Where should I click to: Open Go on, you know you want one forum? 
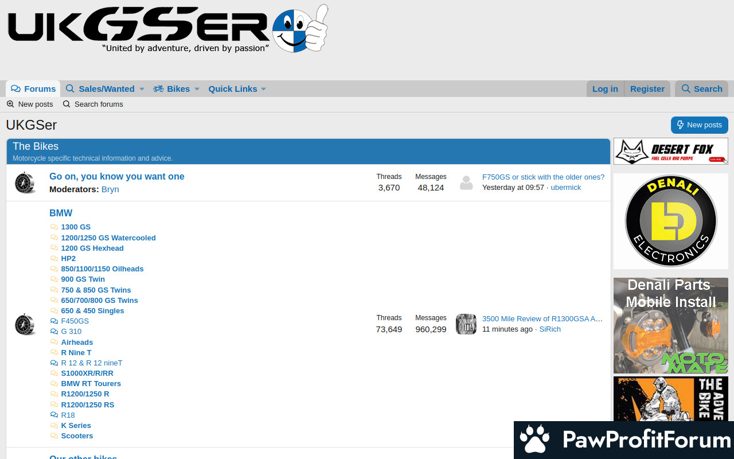tap(117, 177)
